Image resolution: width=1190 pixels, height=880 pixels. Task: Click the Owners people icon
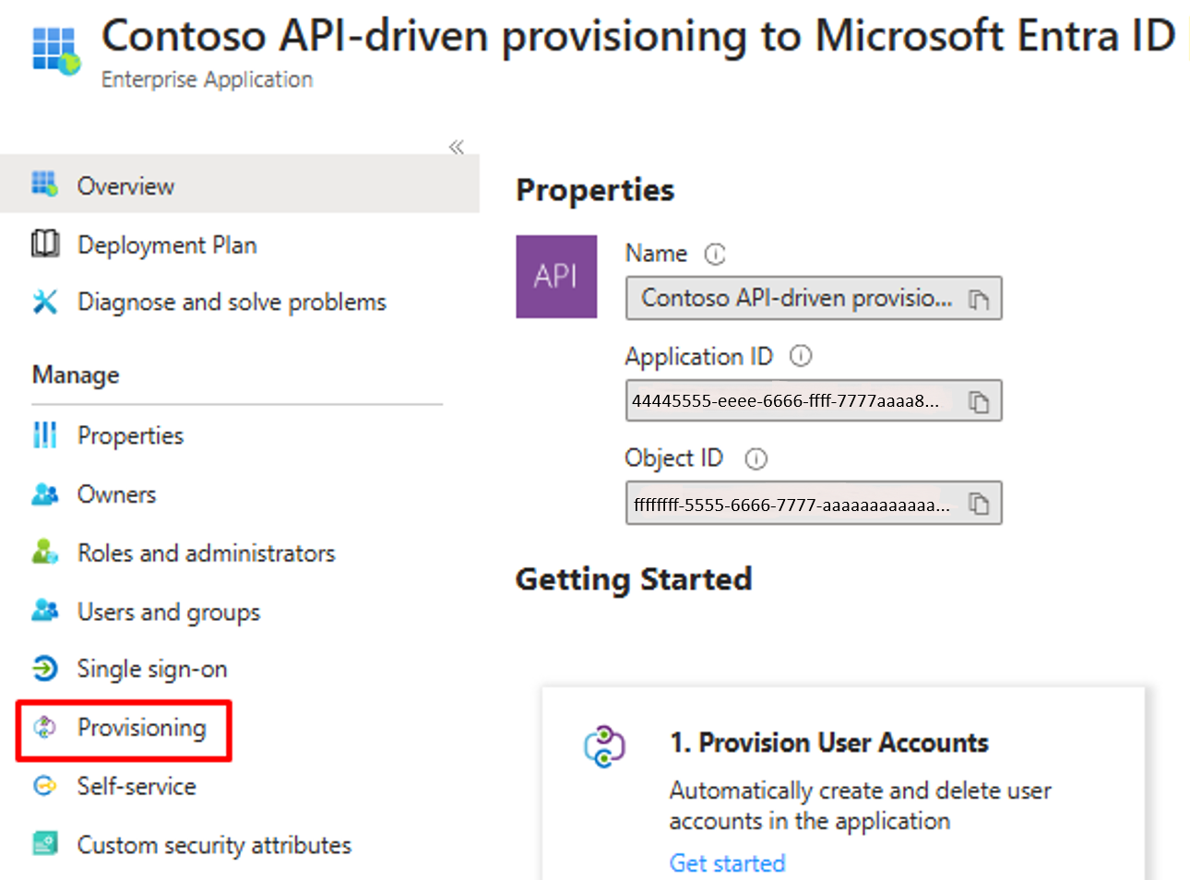pyautogui.click(x=45, y=494)
